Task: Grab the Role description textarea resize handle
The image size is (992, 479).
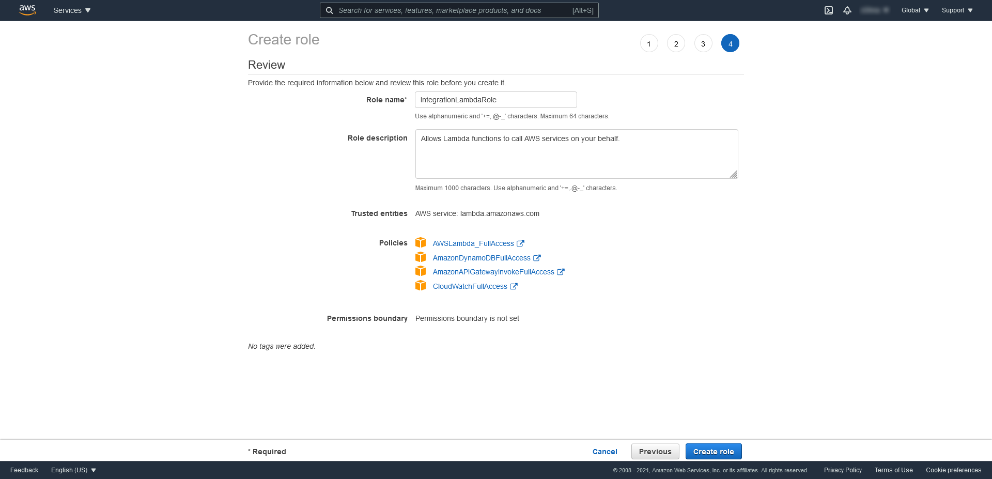Action: 734,174
